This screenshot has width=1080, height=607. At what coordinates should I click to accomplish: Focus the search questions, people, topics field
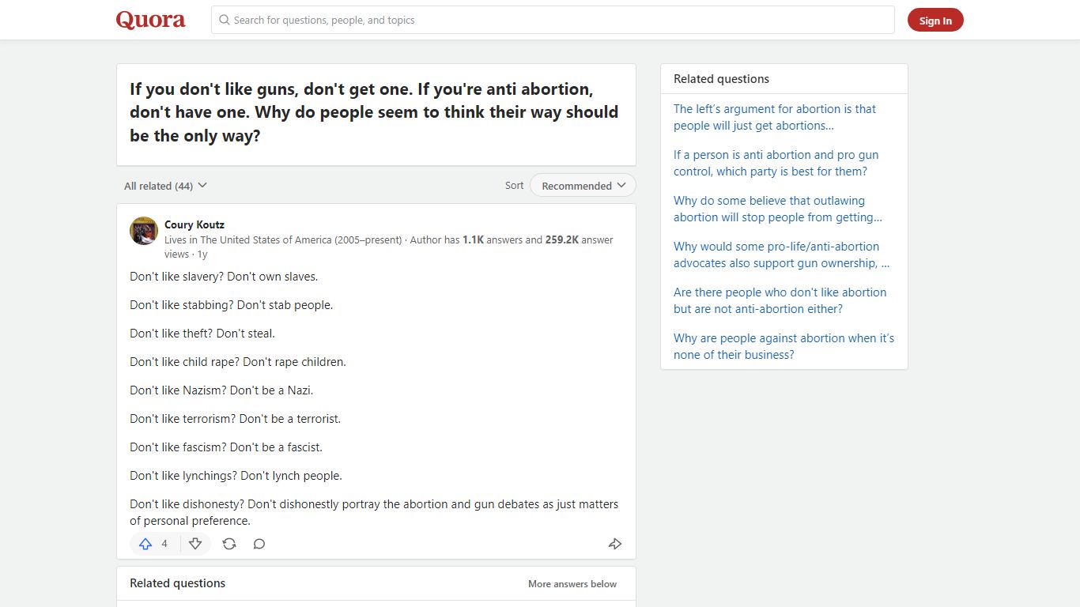pyautogui.click(x=553, y=20)
